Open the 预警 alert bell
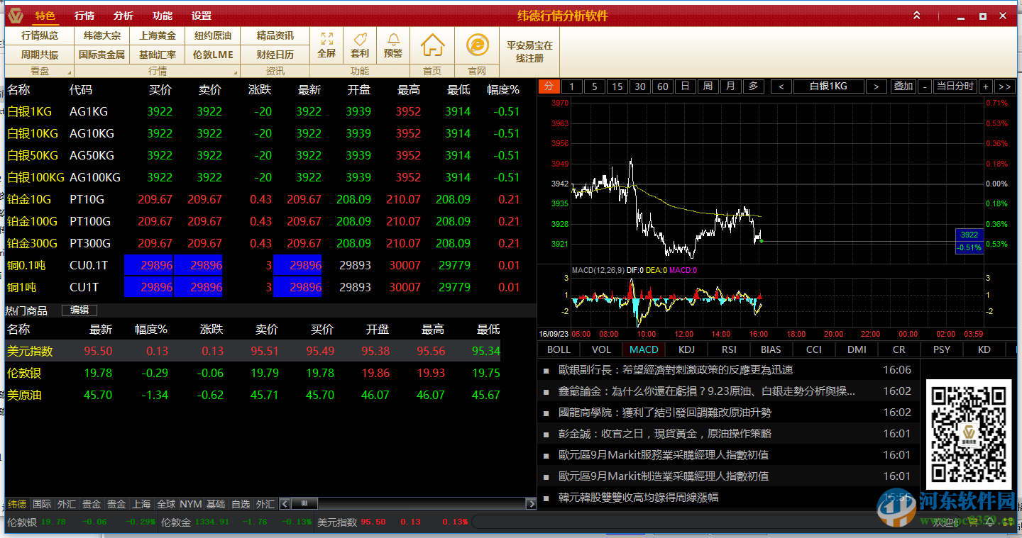Image resolution: width=1022 pixels, height=538 pixels. click(x=392, y=45)
